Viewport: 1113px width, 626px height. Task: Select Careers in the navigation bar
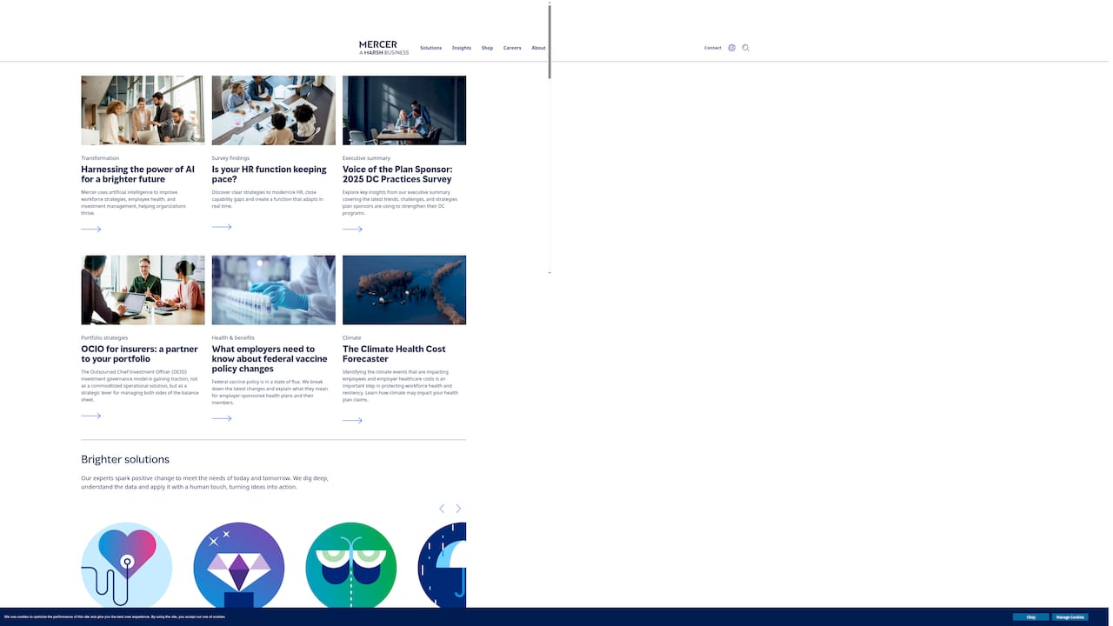pos(512,48)
